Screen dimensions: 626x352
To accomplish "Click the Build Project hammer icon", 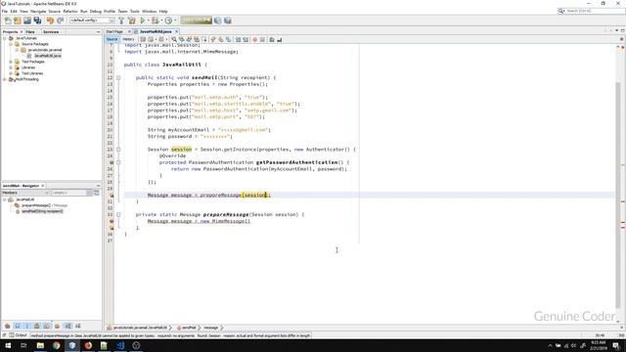I will [x=121, y=21].
